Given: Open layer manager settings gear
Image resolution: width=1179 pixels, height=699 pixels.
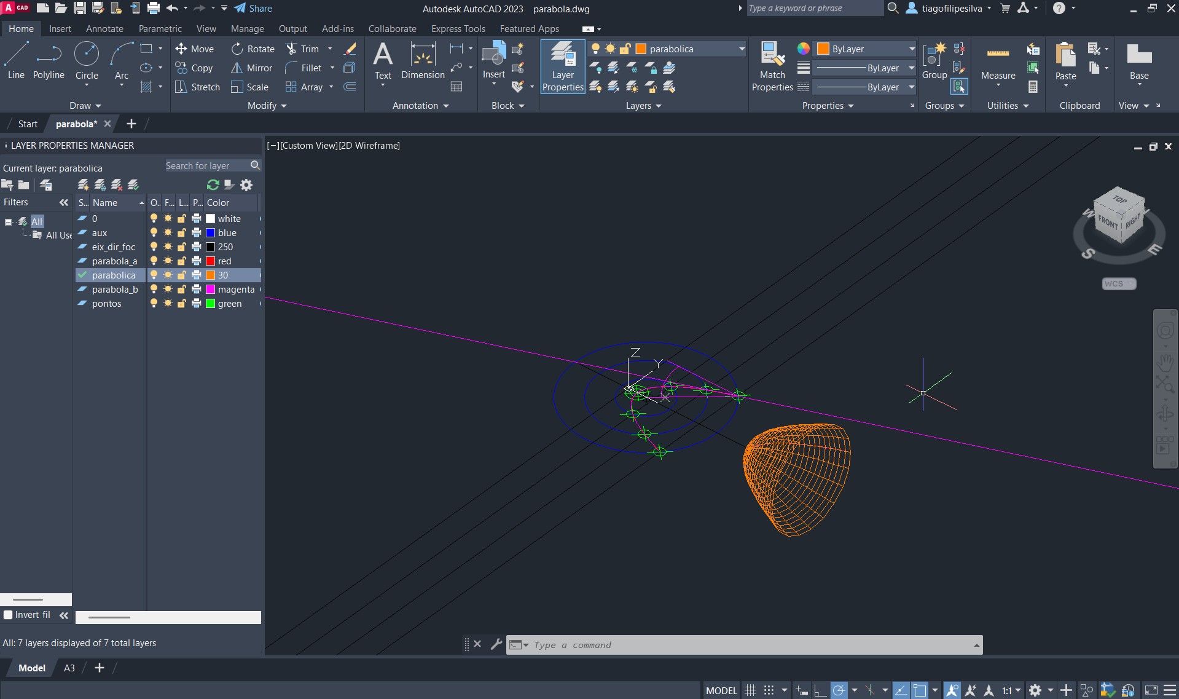Looking at the screenshot, I should 246,185.
